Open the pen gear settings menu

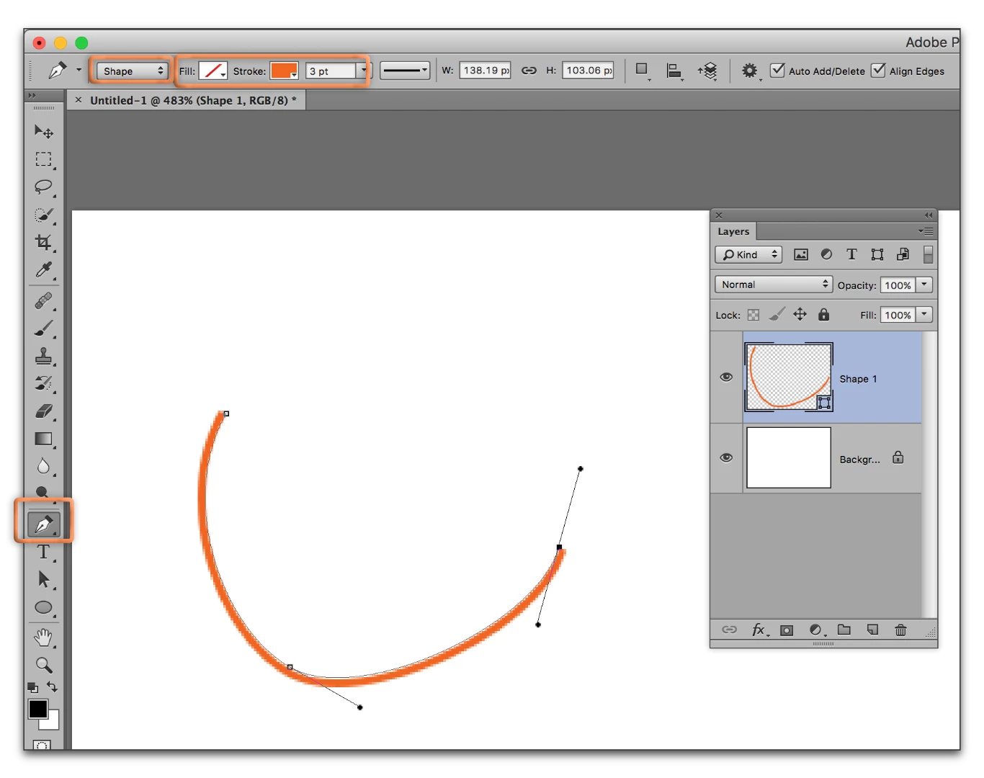[x=750, y=71]
